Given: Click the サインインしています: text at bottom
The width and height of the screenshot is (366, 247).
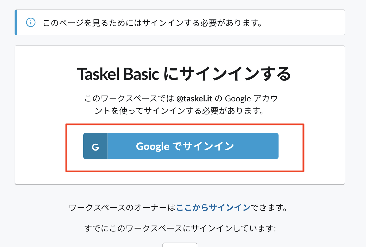Looking at the screenshot, I should pos(233,228).
